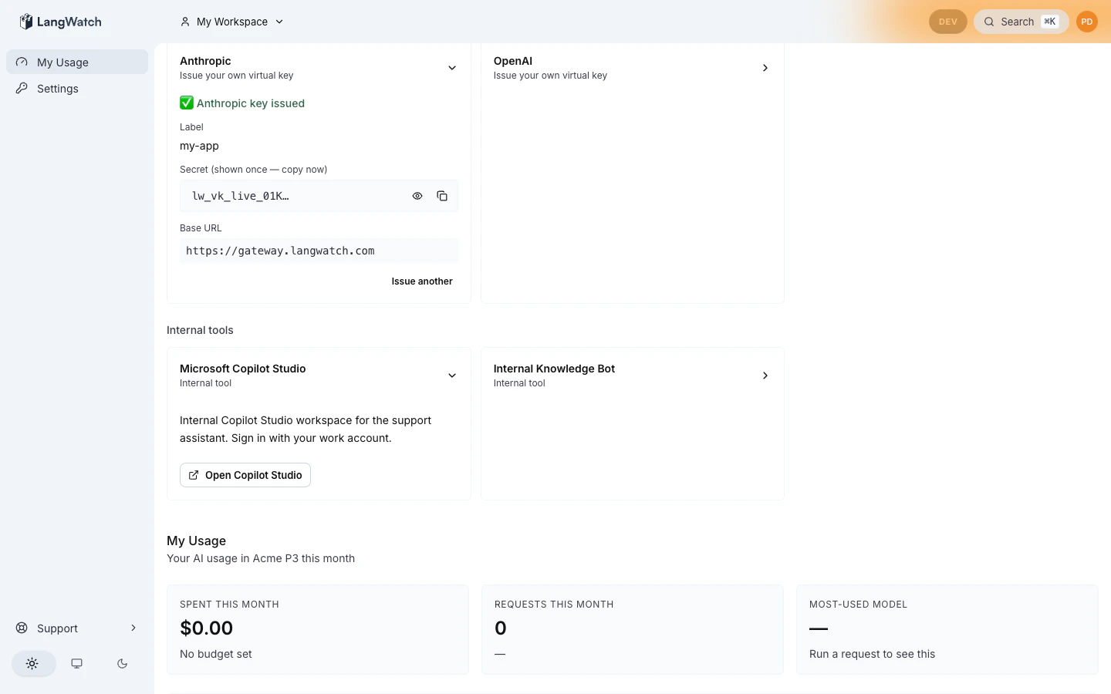Go to My Usage in sidebar
Viewport: 1111px width, 694px height.
pyautogui.click(x=77, y=62)
